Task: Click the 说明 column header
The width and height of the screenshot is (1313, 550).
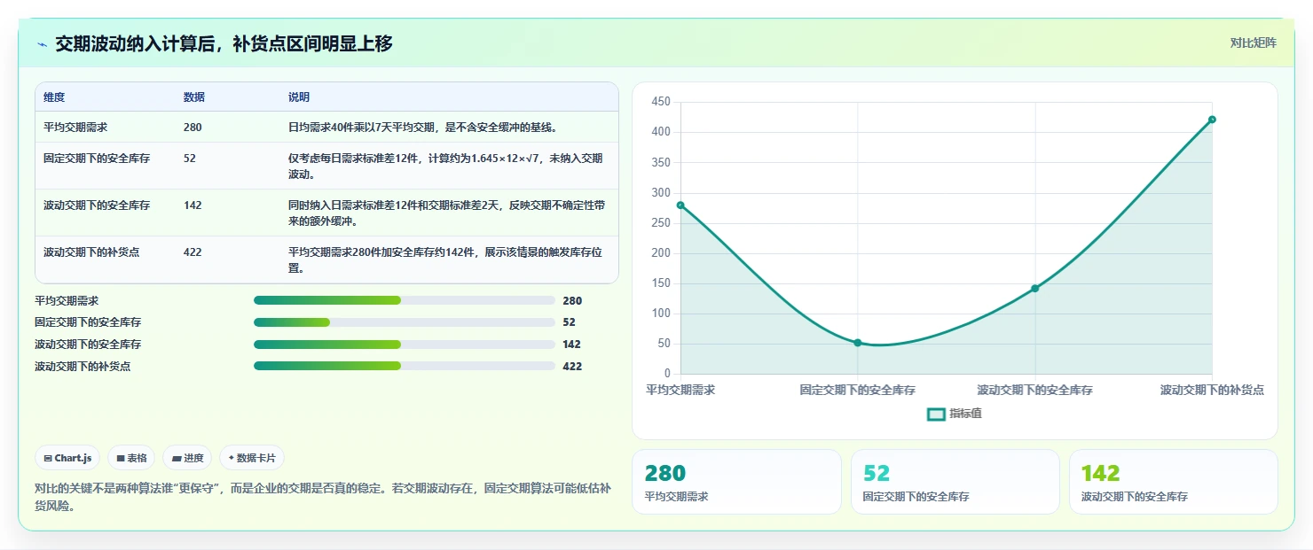Action: (299, 97)
